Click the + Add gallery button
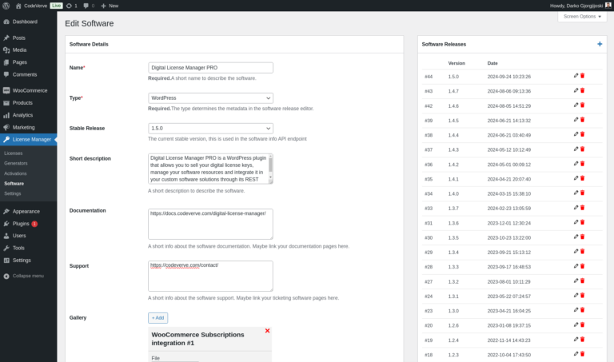 tap(157, 318)
